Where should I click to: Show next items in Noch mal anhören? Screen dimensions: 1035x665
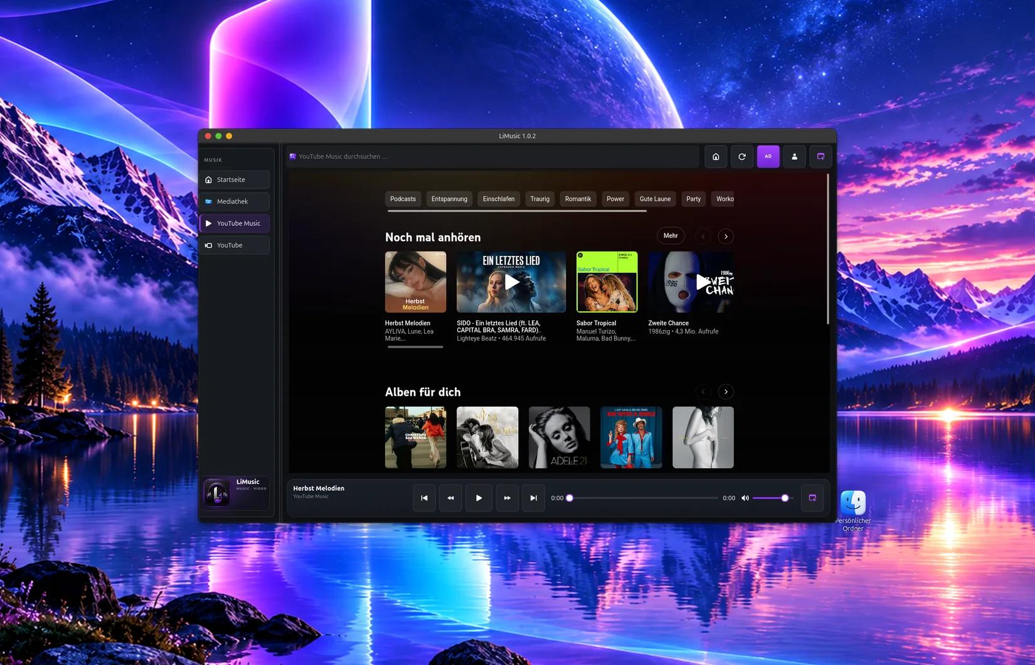726,237
